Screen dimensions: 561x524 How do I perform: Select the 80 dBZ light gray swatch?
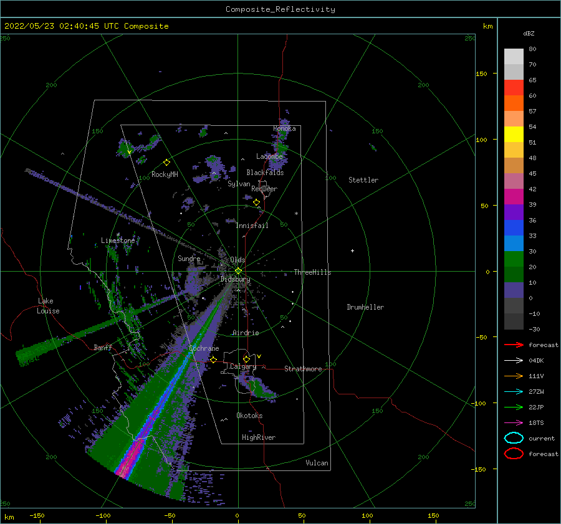tap(514, 57)
